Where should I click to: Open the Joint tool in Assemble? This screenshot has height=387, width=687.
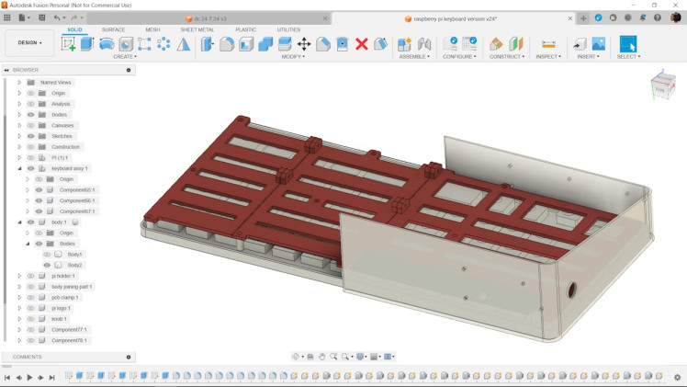(x=424, y=43)
